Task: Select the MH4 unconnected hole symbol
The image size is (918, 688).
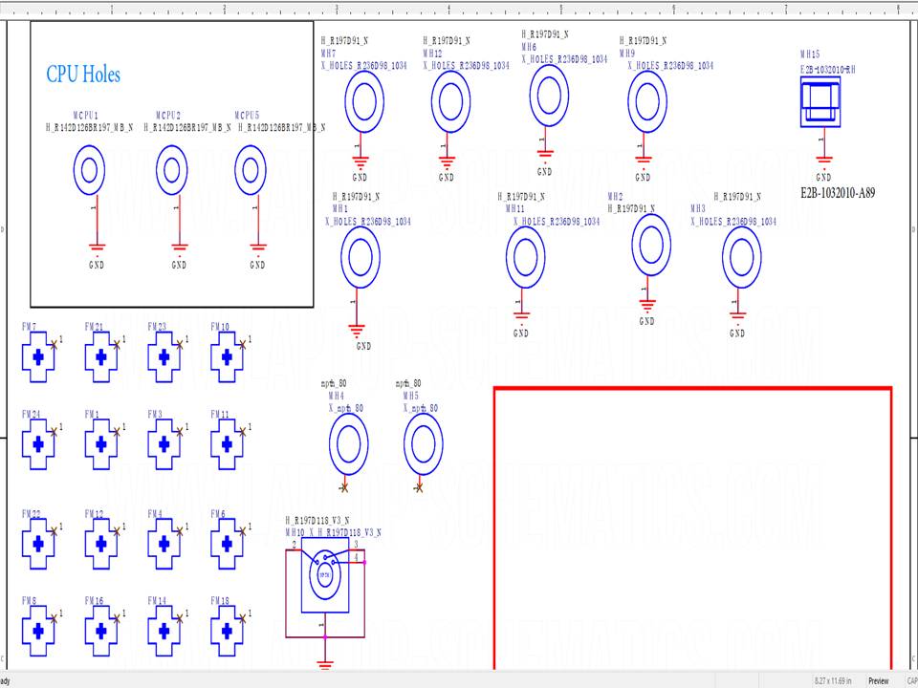Action: click(348, 444)
